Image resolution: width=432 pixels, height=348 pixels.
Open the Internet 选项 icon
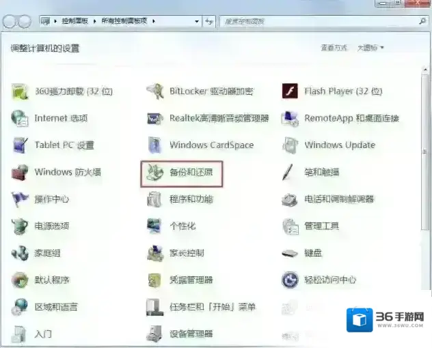click(20, 118)
